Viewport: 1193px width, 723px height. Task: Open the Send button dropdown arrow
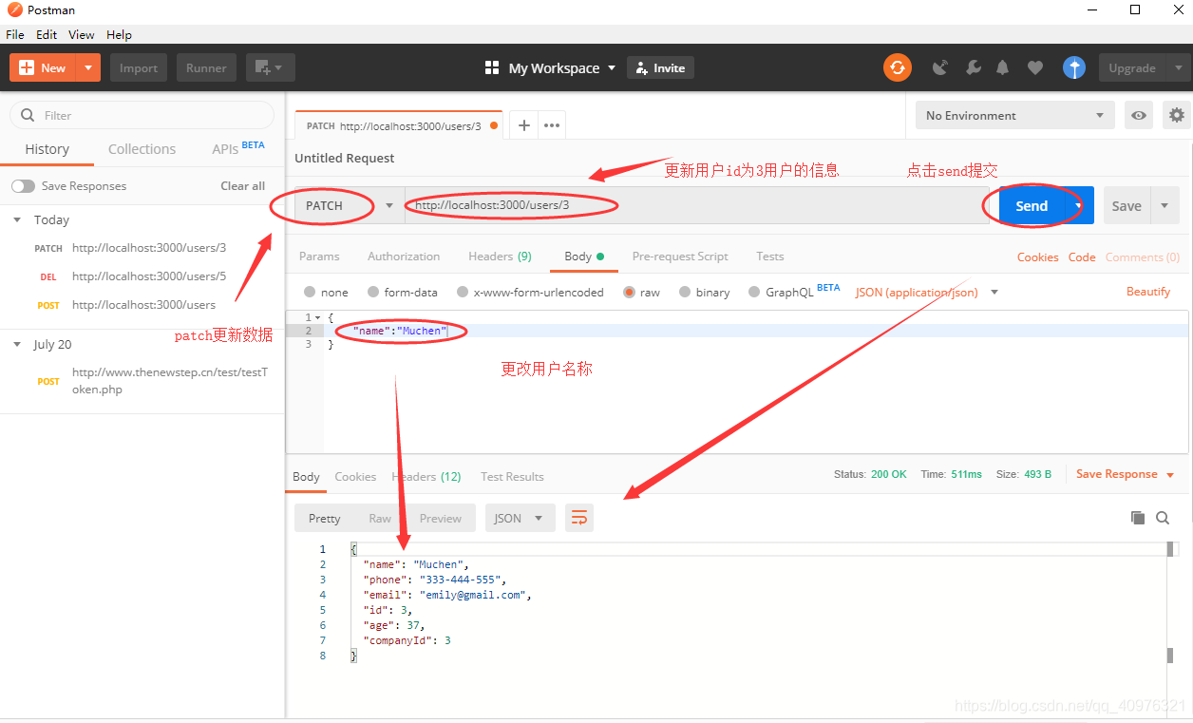click(x=1079, y=205)
